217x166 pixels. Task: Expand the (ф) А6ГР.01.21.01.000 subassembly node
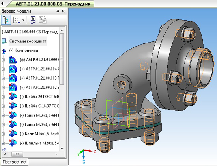click(3, 60)
